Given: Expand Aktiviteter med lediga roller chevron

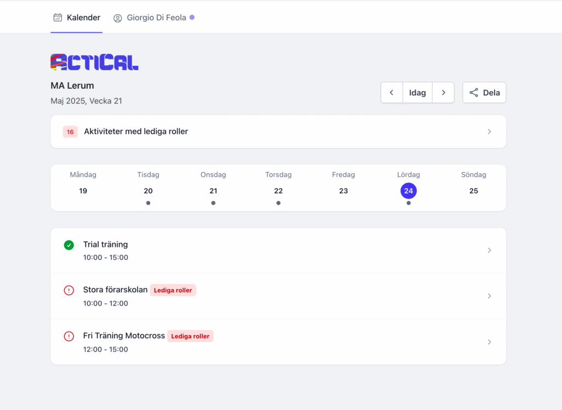Looking at the screenshot, I should (489, 132).
